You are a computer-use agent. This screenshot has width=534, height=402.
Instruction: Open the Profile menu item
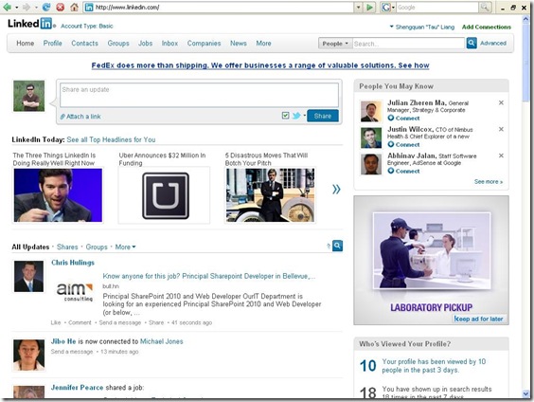pyautogui.click(x=52, y=44)
